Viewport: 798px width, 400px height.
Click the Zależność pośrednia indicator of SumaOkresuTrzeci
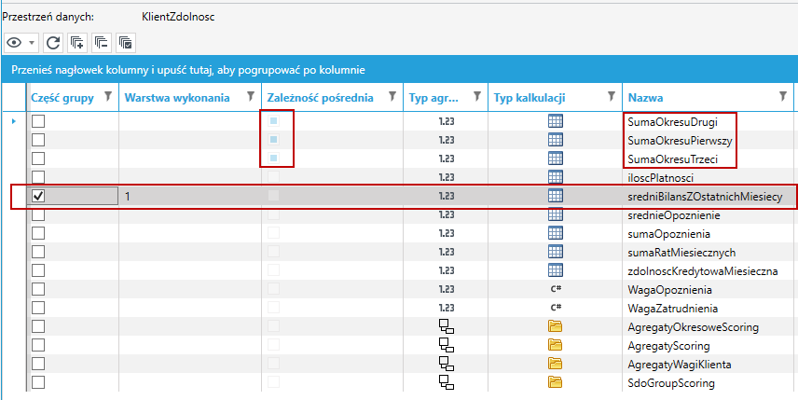(x=274, y=159)
